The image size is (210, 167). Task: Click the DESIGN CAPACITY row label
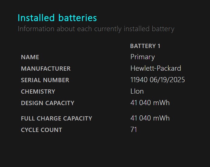point(48,103)
